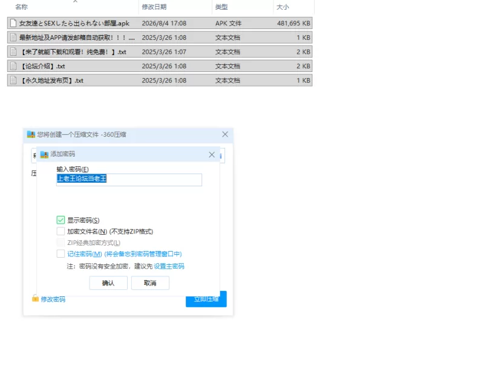Click text icon beside 最新地址及APP请发邮箱自动获取
The height and width of the screenshot is (372, 484).
[x=13, y=38]
